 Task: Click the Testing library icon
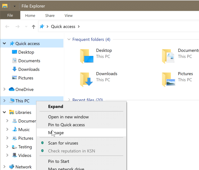pyautogui.click(x=14, y=147)
